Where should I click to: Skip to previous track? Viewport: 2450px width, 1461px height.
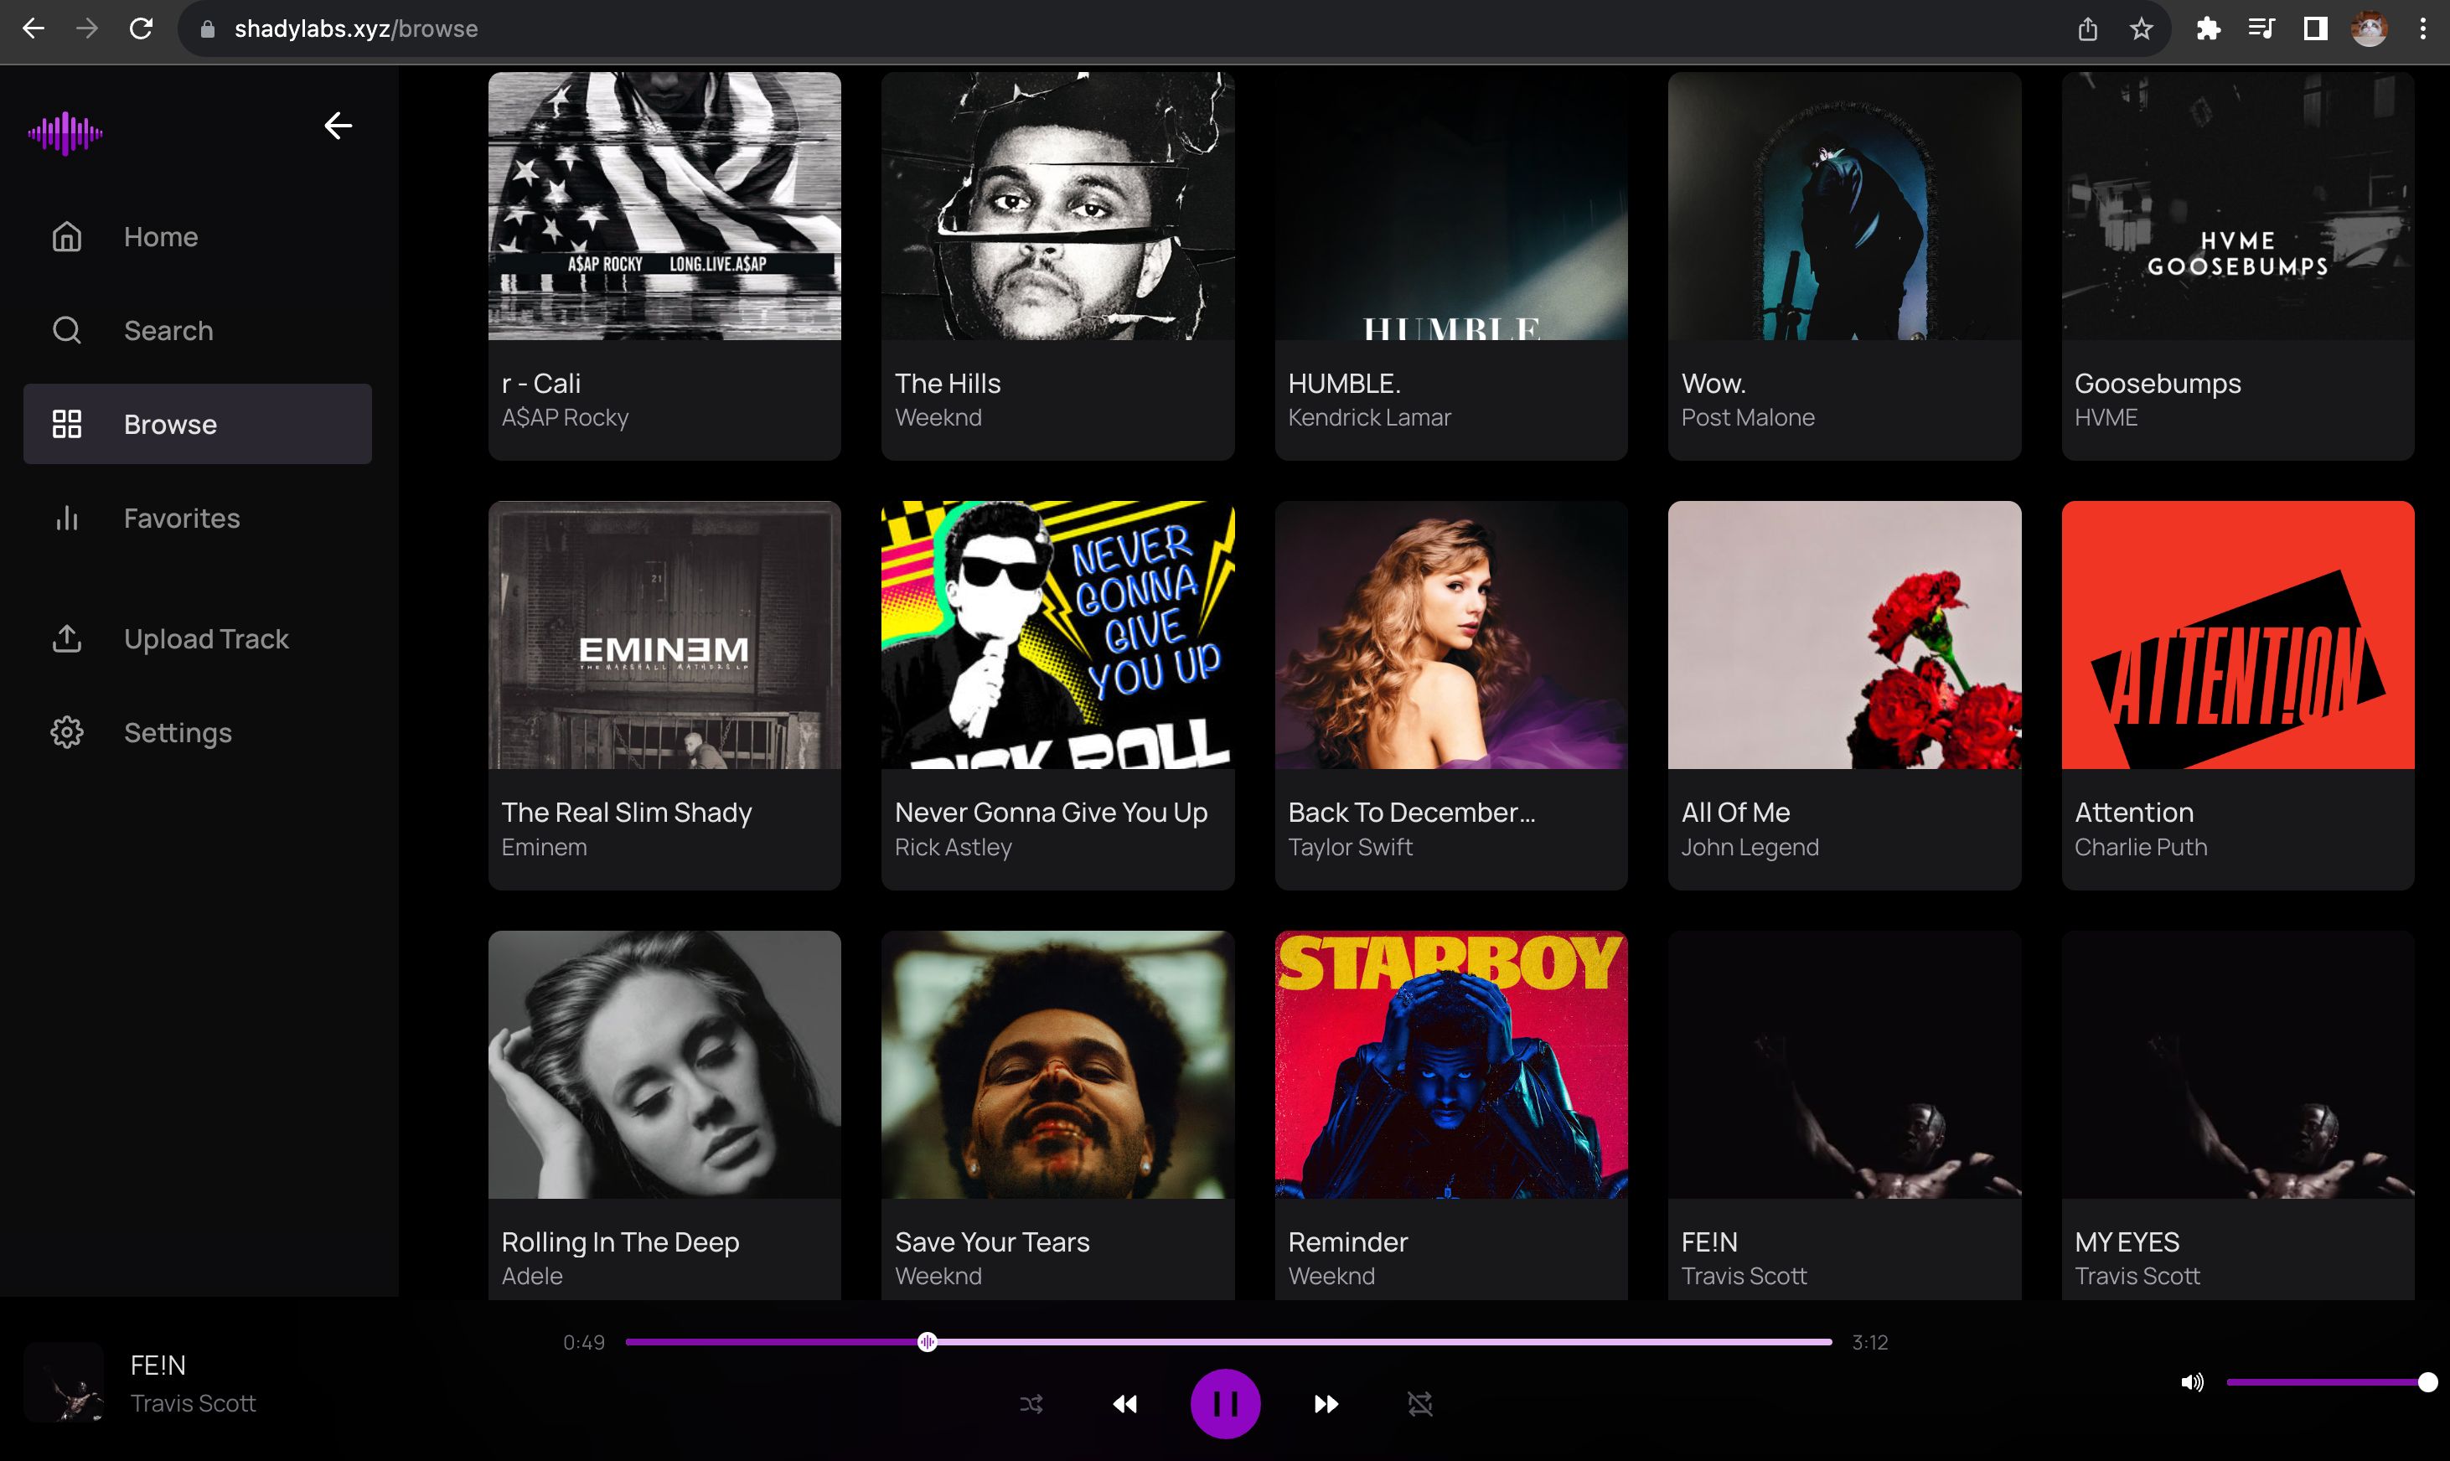1124,1404
